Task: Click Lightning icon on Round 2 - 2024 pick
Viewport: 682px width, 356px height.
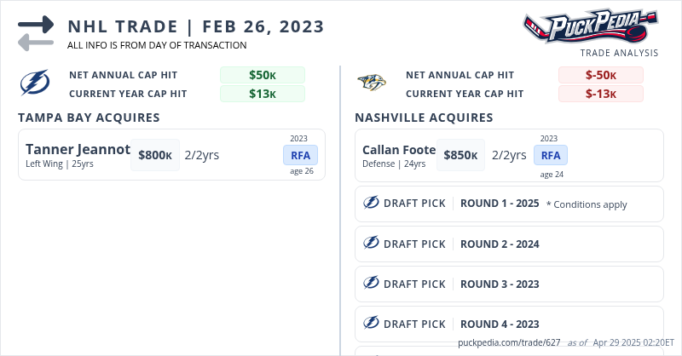Action: point(371,243)
